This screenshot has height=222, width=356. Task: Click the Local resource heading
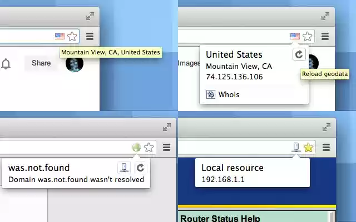click(233, 168)
